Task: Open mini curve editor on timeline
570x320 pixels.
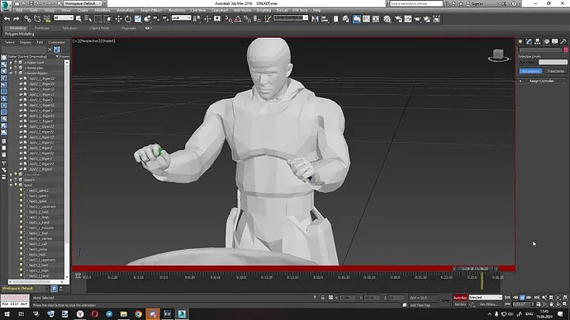Action: 78,276
